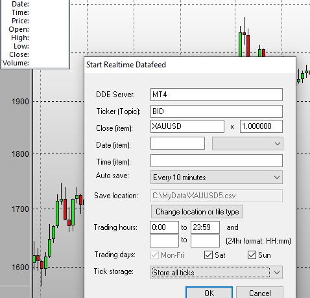
Task: Click the Cancel button
Action: (x=259, y=293)
